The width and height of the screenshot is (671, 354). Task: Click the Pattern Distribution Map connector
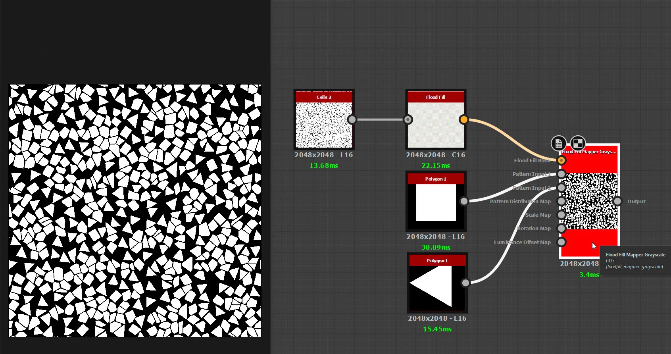coord(561,201)
